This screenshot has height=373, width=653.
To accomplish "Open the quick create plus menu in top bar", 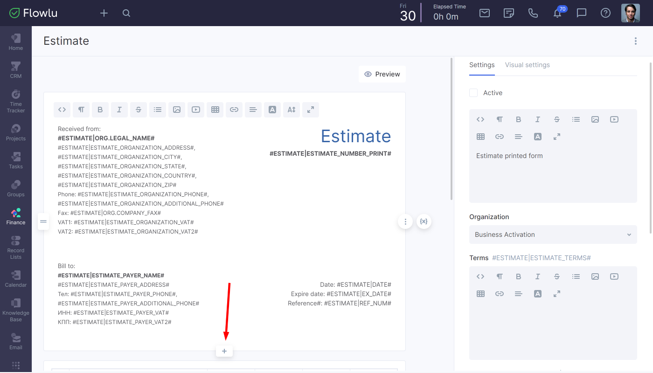I will [x=104, y=13].
